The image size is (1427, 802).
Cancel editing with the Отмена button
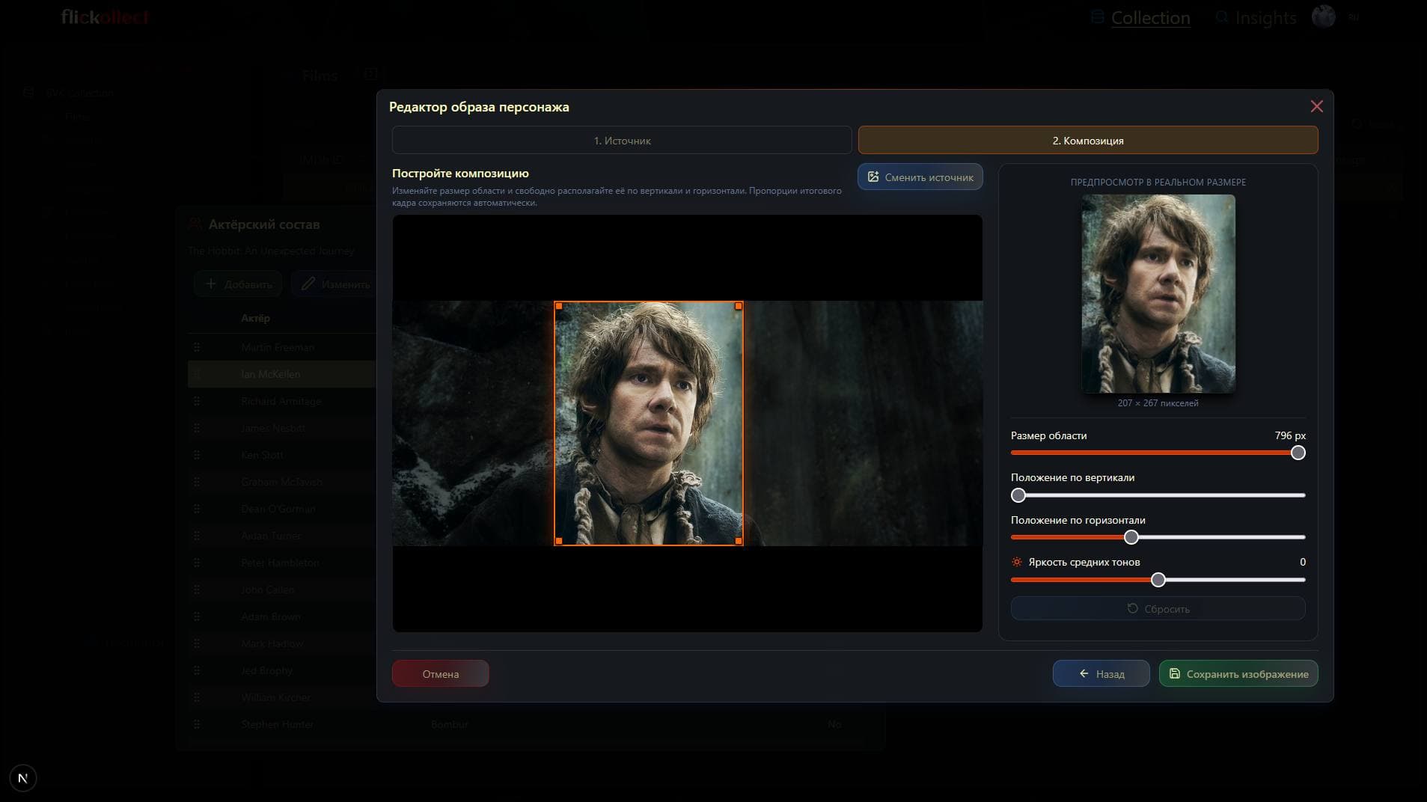pos(440,674)
